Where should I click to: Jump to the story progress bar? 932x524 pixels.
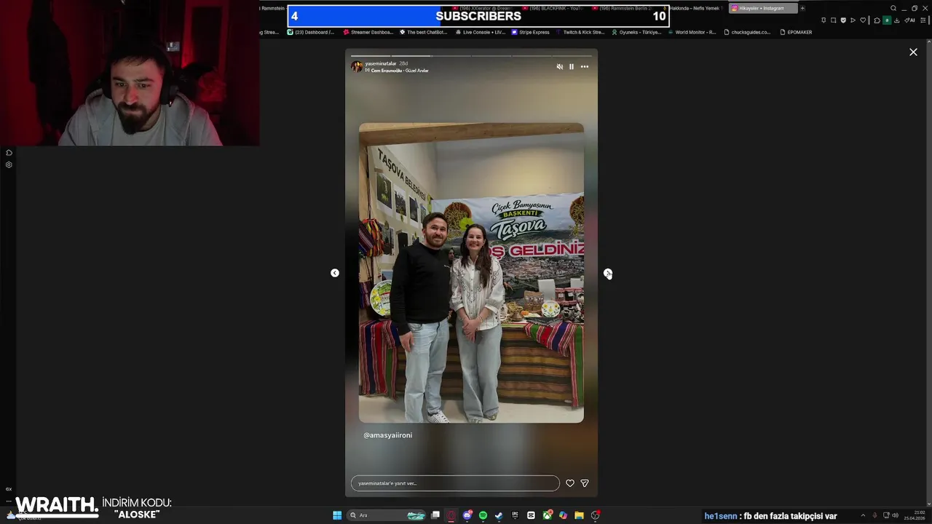click(x=471, y=55)
